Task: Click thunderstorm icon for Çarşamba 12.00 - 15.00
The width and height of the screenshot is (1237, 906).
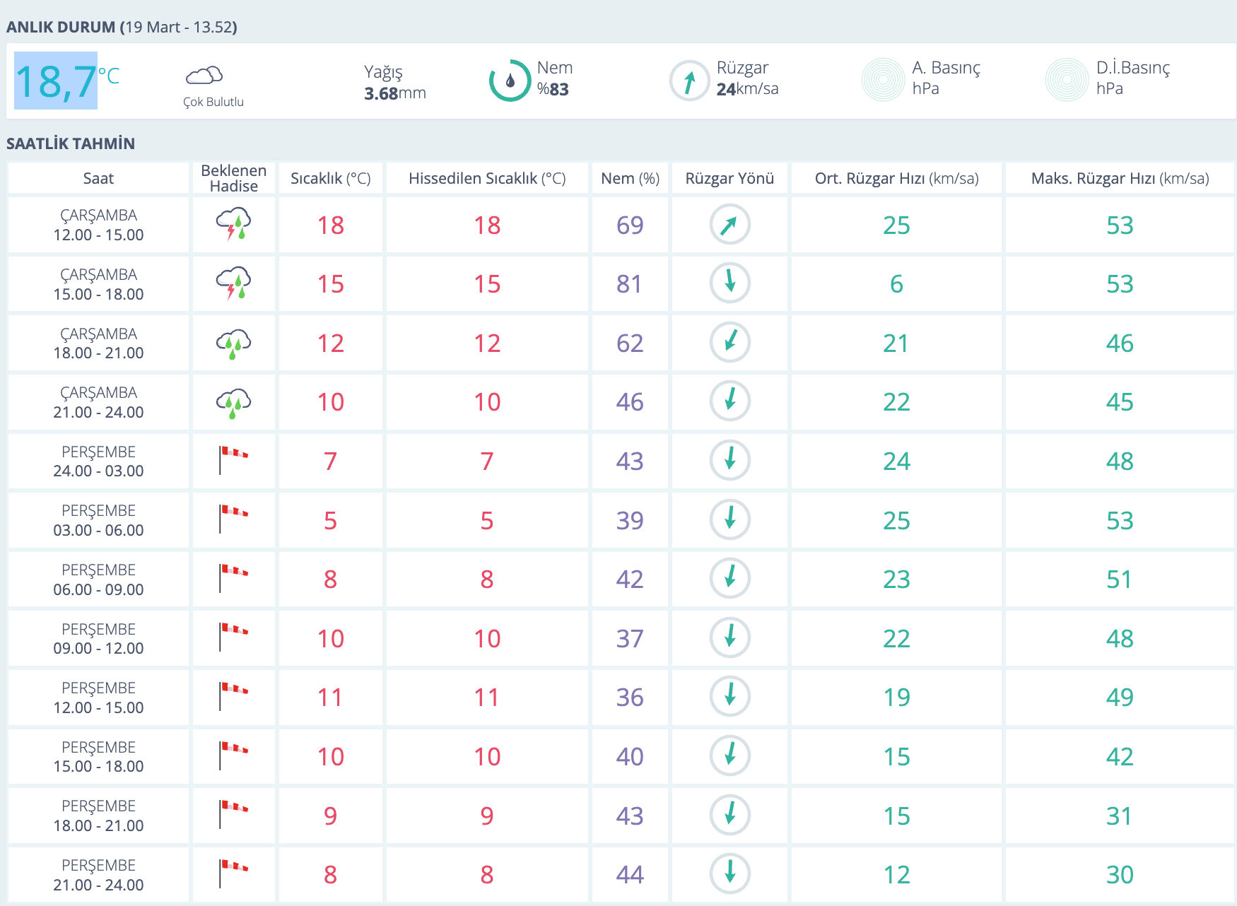Action: (233, 224)
